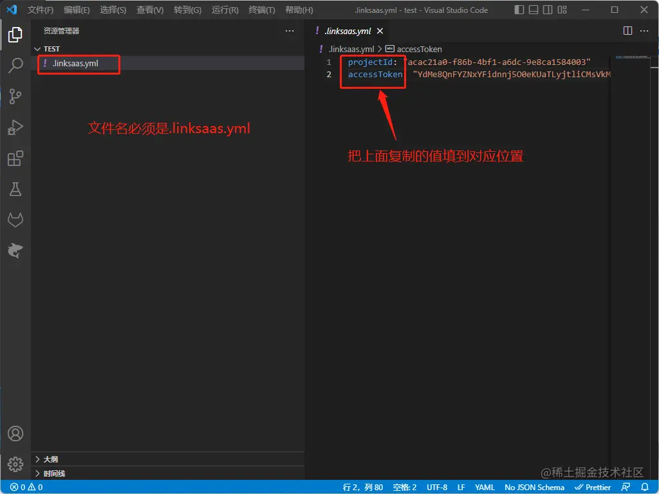659x494 pixels.
Task: Open the 转到(G) menu
Action: (x=187, y=10)
